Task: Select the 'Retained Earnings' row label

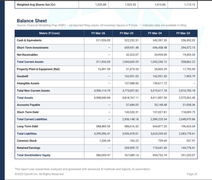Action: tap(29, 148)
